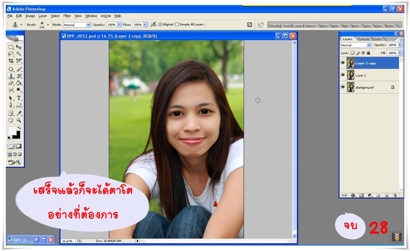Reset default foreground and background colors
The width and height of the screenshot is (410, 251).
[x=9, y=138]
